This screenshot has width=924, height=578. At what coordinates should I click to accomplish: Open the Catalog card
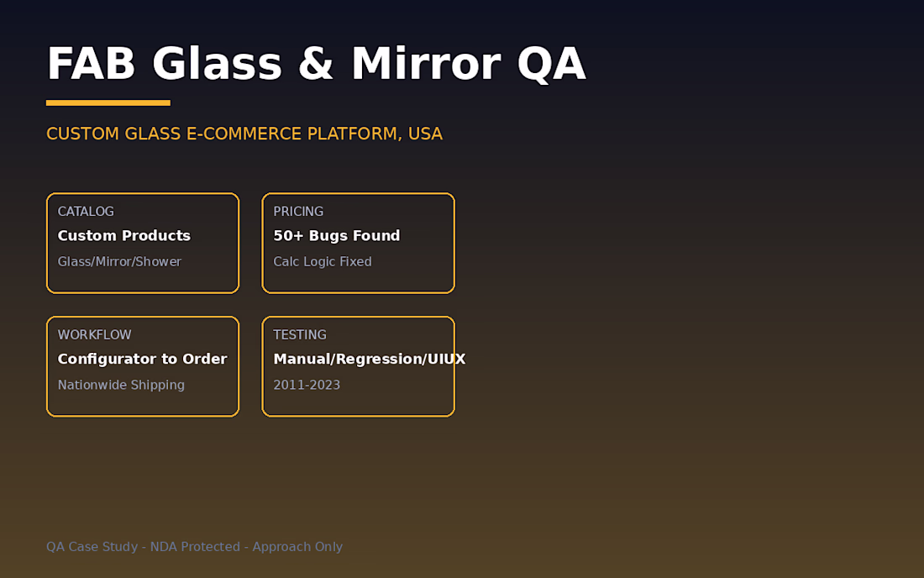(x=143, y=243)
